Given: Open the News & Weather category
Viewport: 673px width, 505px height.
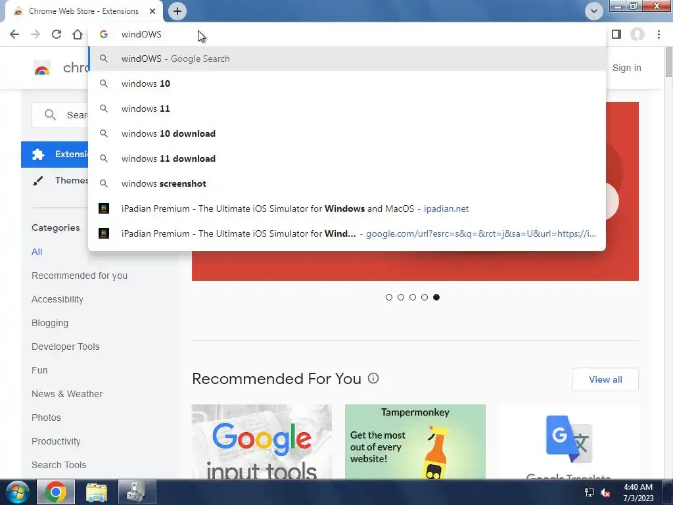Looking at the screenshot, I should coord(67,394).
